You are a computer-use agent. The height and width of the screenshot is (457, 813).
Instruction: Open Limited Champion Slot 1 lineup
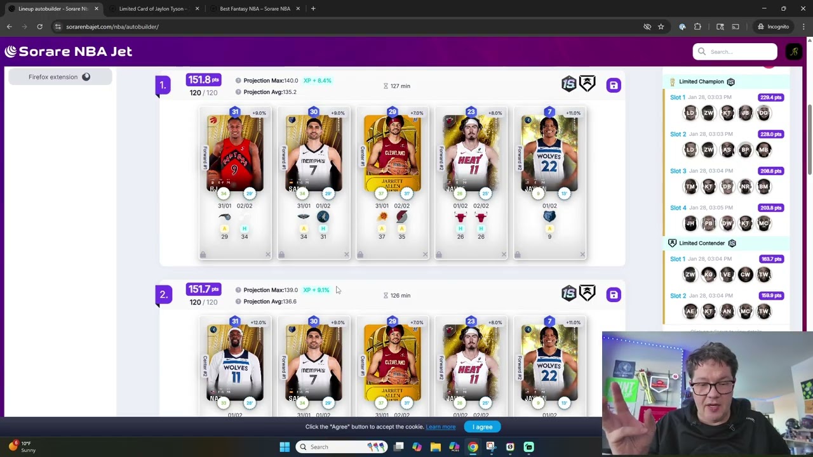click(x=727, y=107)
